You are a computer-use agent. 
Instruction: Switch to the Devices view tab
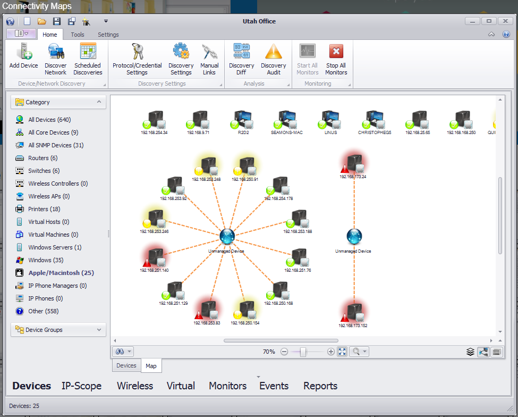(x=126, y=365)
